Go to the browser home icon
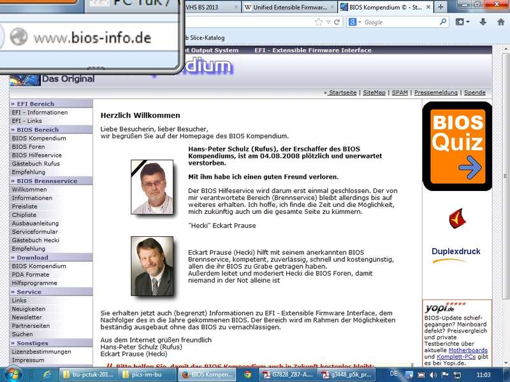 501,22
